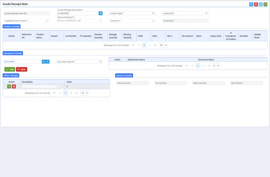The width and height of the screenshot is (270, 177).
Task: Click the green search icon in header
Action: [265, 4]
